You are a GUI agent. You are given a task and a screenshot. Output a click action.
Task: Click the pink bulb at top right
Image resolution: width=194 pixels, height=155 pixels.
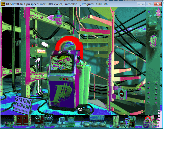tap(158, 13)
